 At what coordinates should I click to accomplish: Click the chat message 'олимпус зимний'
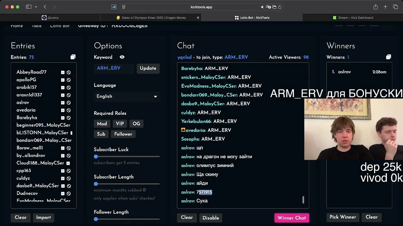coord(215,165)
